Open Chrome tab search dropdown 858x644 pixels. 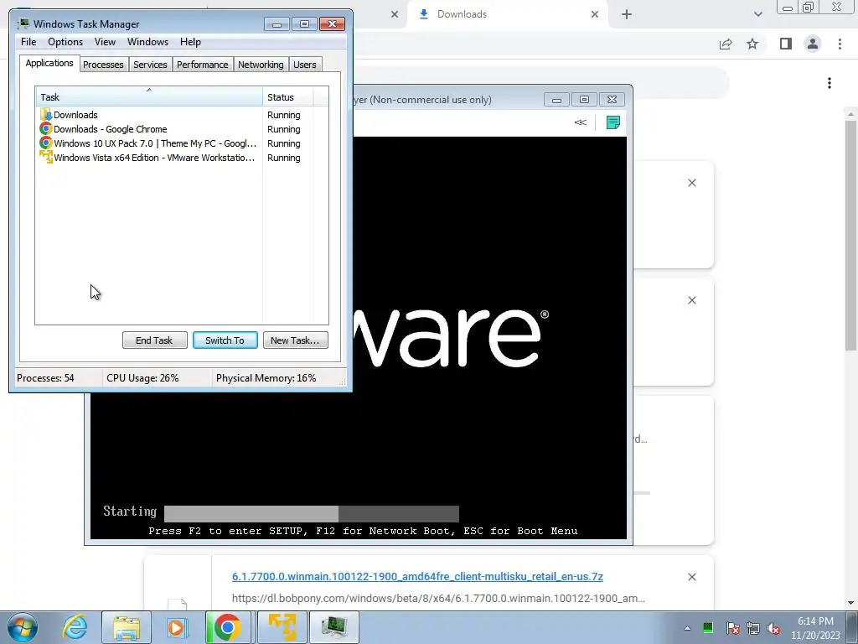click(x=757, y=14)
